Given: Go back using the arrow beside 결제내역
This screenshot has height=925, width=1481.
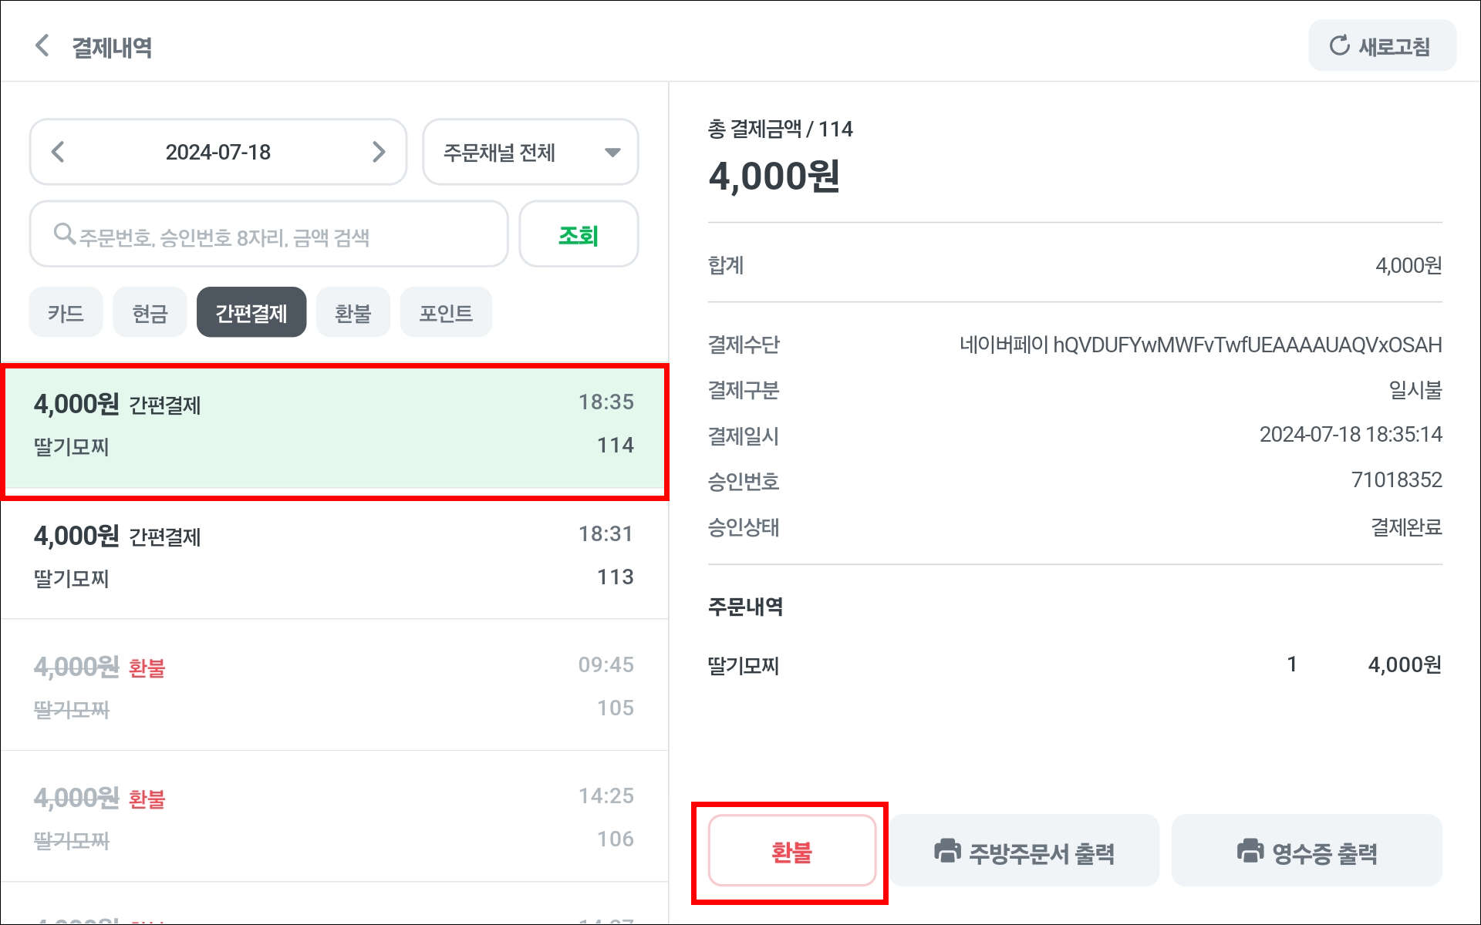Looking at the screenshot, I should coord(43,45).
